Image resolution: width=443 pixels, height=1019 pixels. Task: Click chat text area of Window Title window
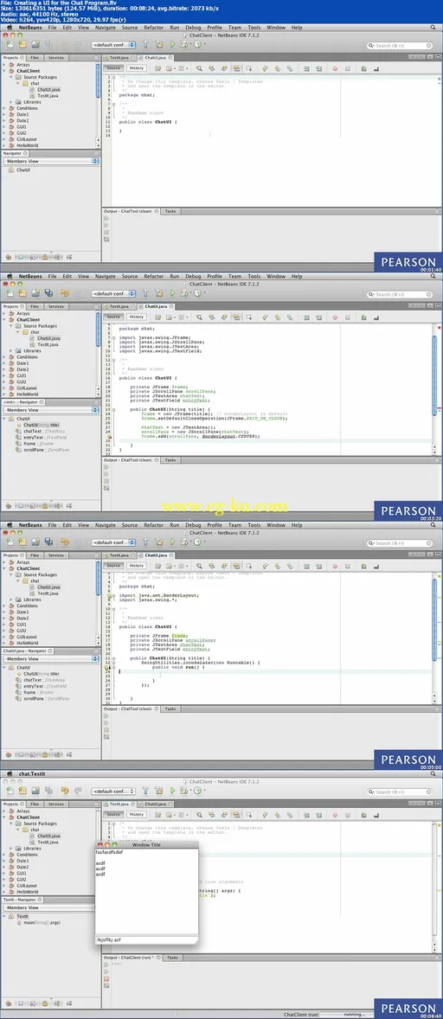147,892
